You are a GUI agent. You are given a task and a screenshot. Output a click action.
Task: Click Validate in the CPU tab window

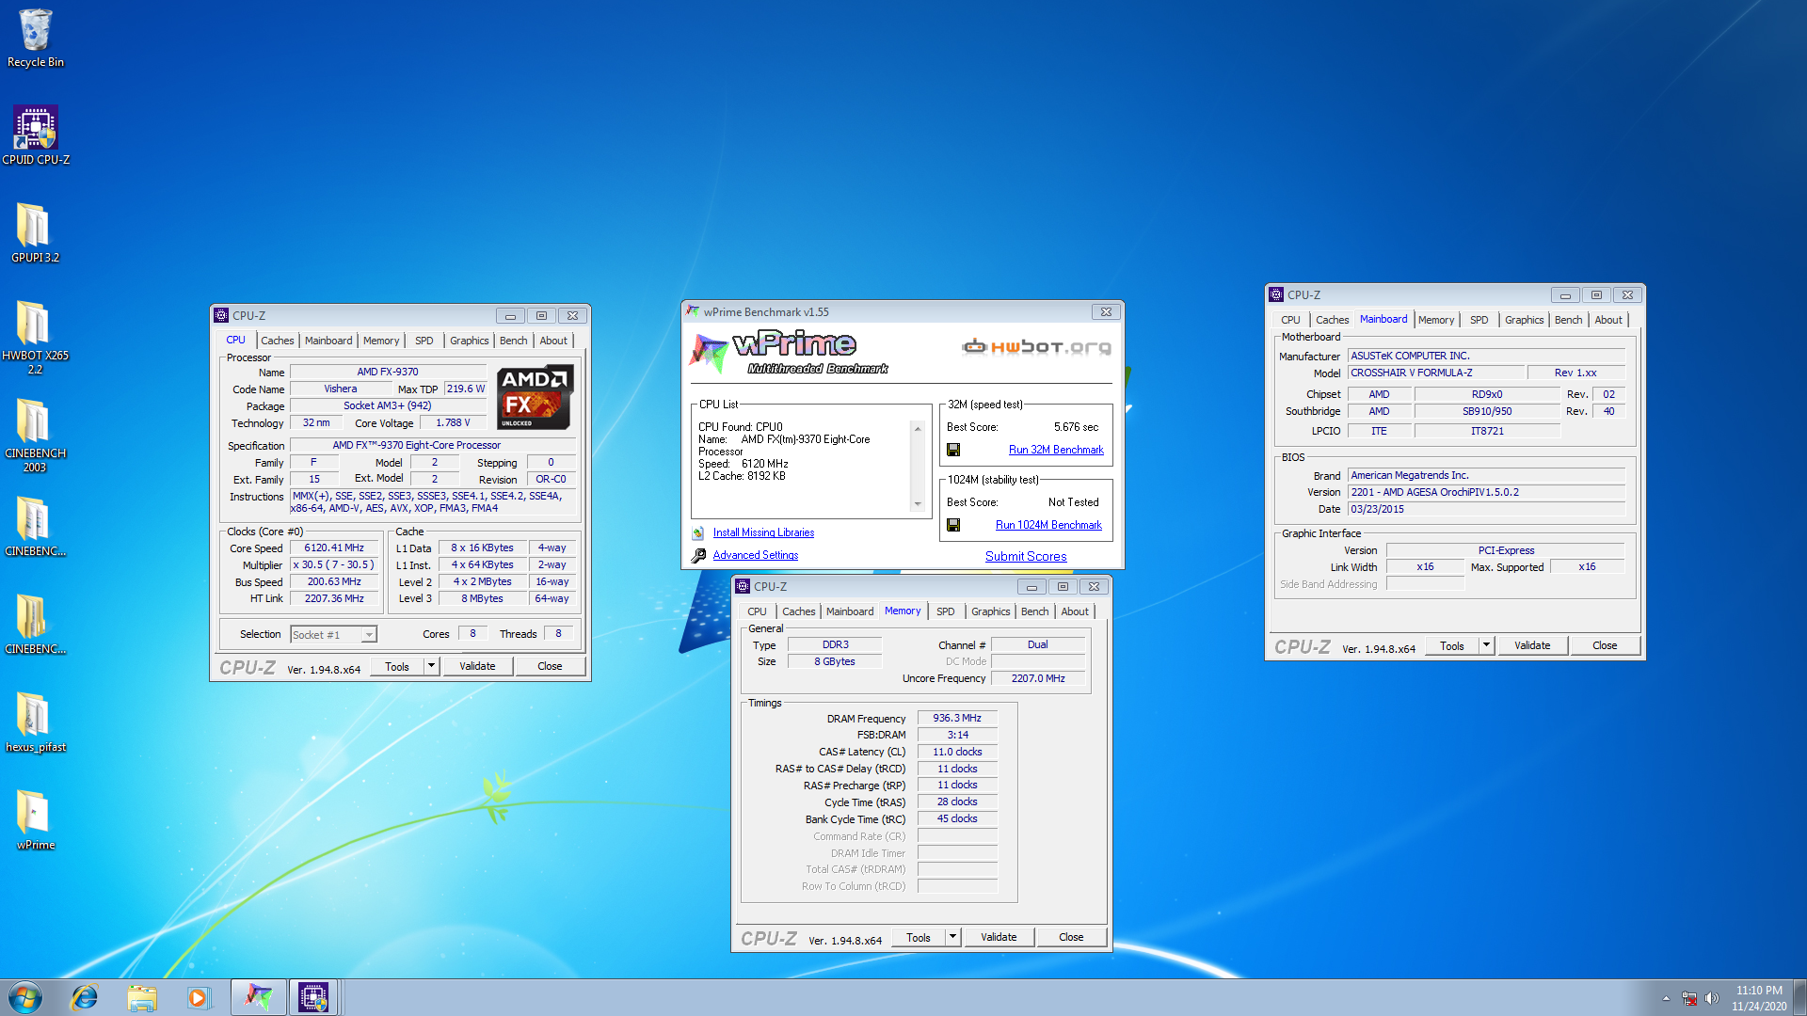coord(477,666)
